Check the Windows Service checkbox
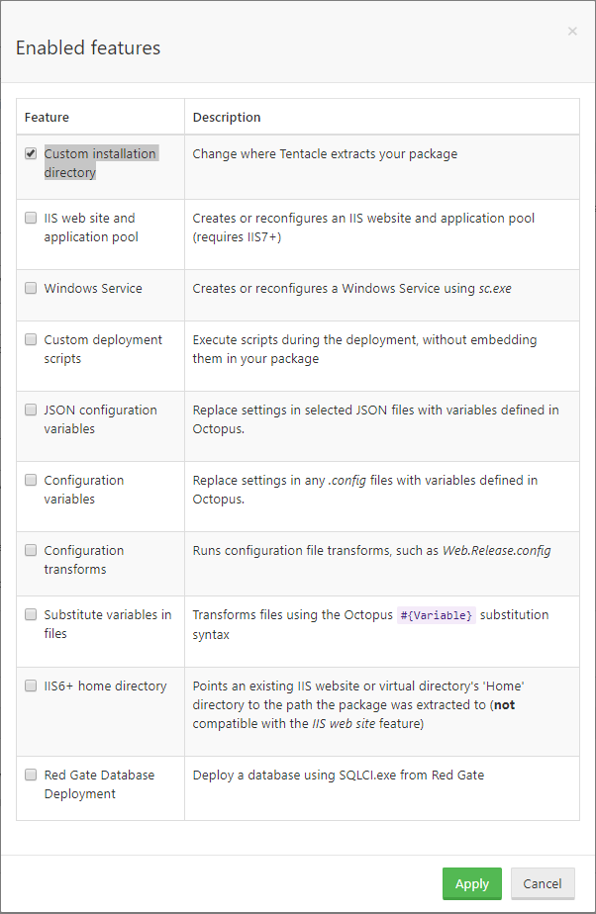This screenshot has width=596, height=914. point(31,287)
